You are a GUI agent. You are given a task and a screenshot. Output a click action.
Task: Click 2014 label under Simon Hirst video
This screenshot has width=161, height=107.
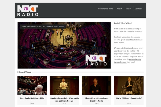pyautogui.click(x=97, y=104)
